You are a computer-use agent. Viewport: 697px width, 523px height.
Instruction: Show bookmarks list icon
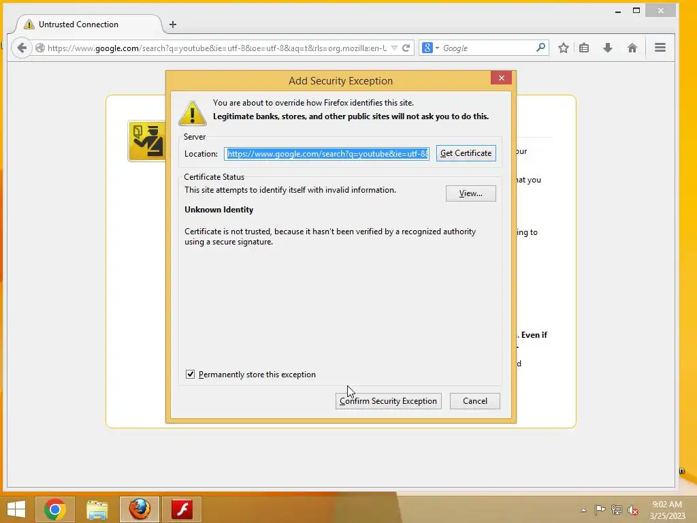click(x=584, y=48)
